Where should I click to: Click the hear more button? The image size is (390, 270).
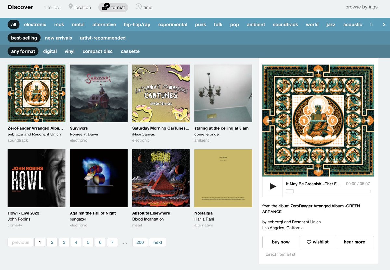tap(354, 242)
